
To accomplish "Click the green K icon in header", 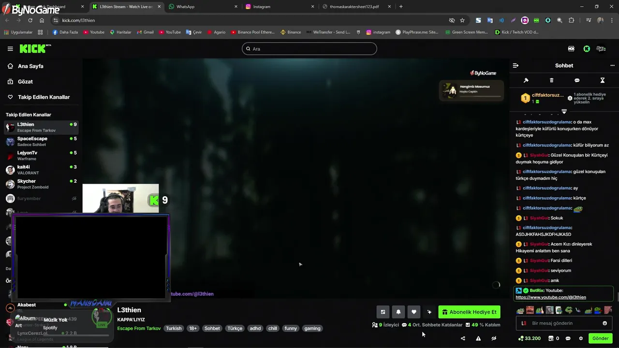I will (587, 49).
